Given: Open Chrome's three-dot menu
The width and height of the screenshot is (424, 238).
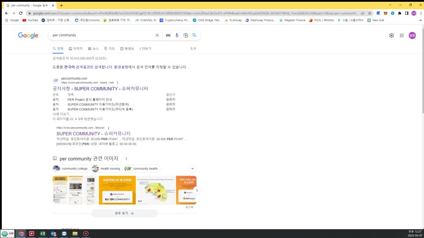Looking at the screenshot, I should pyautogui.click(x=421, y=13).
